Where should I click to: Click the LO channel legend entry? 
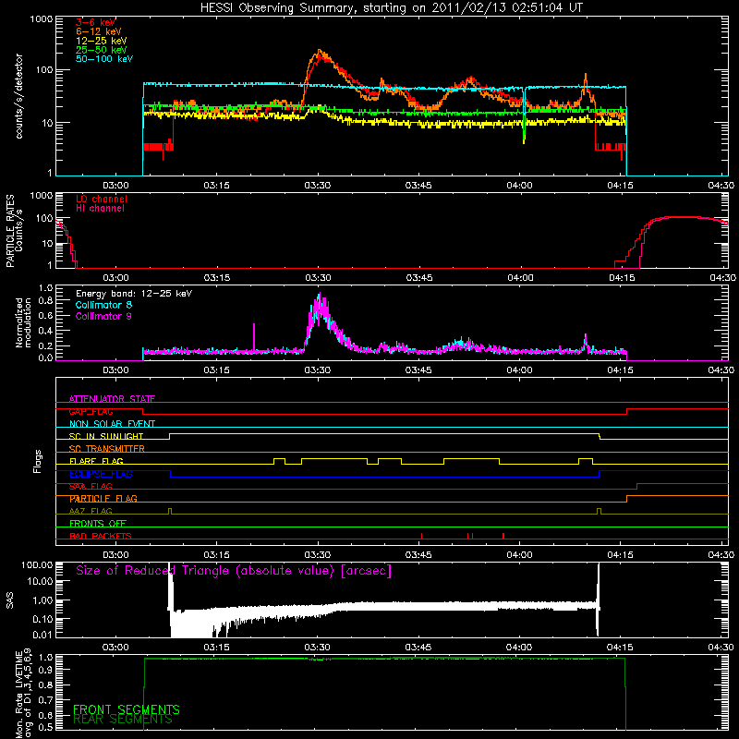click(x=102, y=199)
